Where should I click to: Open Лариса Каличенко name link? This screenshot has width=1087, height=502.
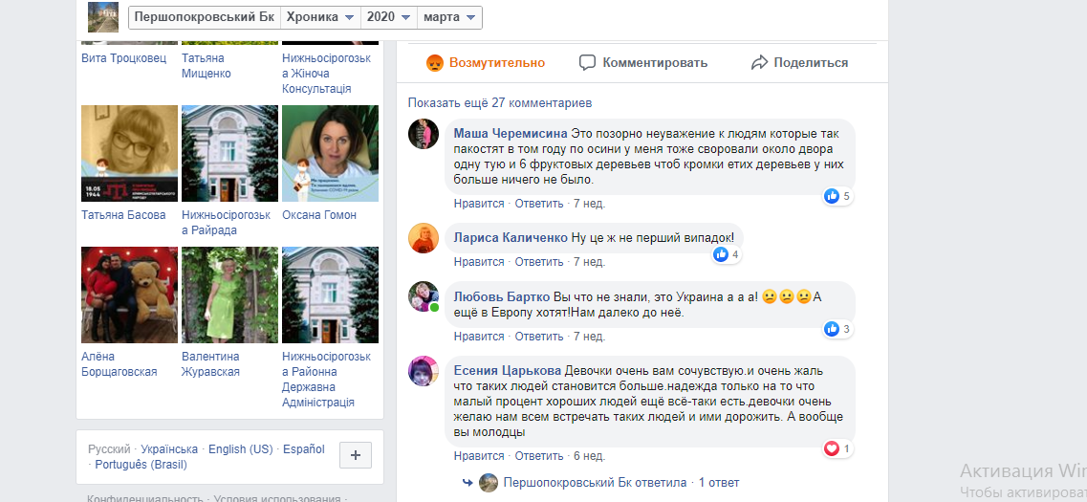click(511, 237)
